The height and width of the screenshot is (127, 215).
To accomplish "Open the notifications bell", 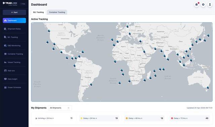I will tap(197, 4).
